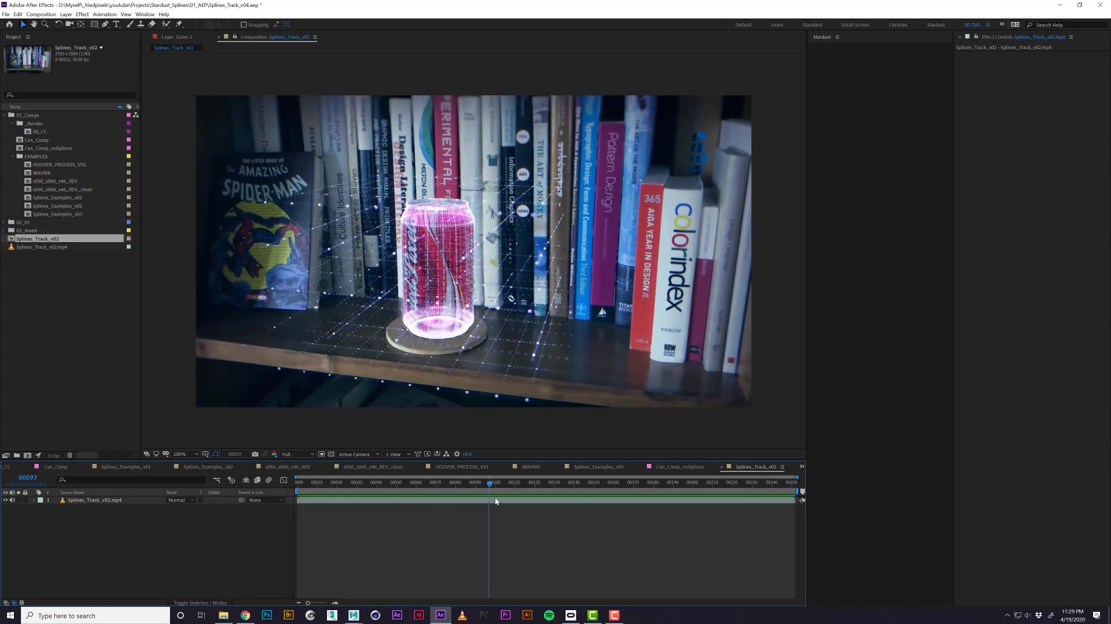Viewport: 1111px width, 624px height.
Task: Hide video of Splines_Track_v02.mp4 layer
Action: [6, 500]
